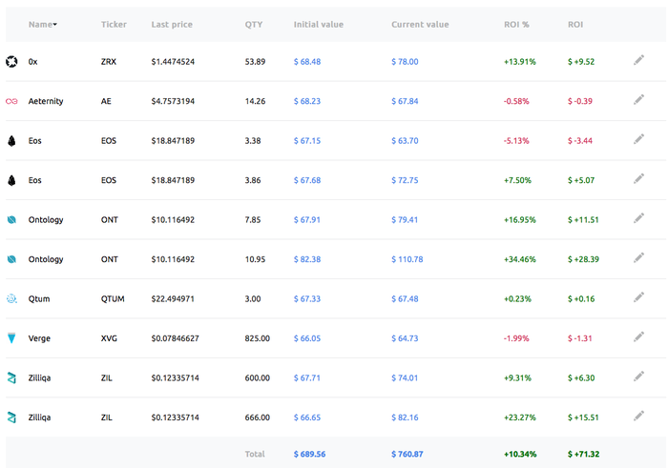
Task: Edit the 0x ZRX row with pencil
Action: pyautogui.click(x=638, y=61)
